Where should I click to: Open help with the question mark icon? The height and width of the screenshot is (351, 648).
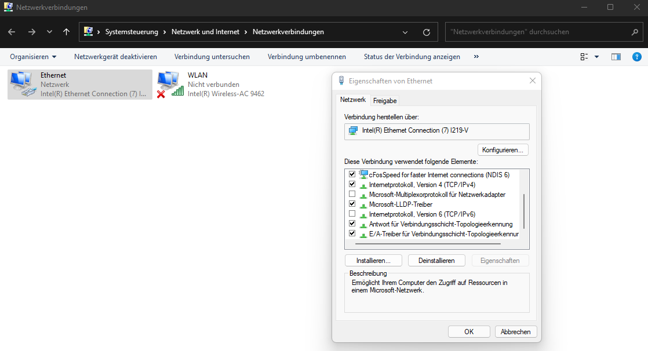click(x=636, y=57)
